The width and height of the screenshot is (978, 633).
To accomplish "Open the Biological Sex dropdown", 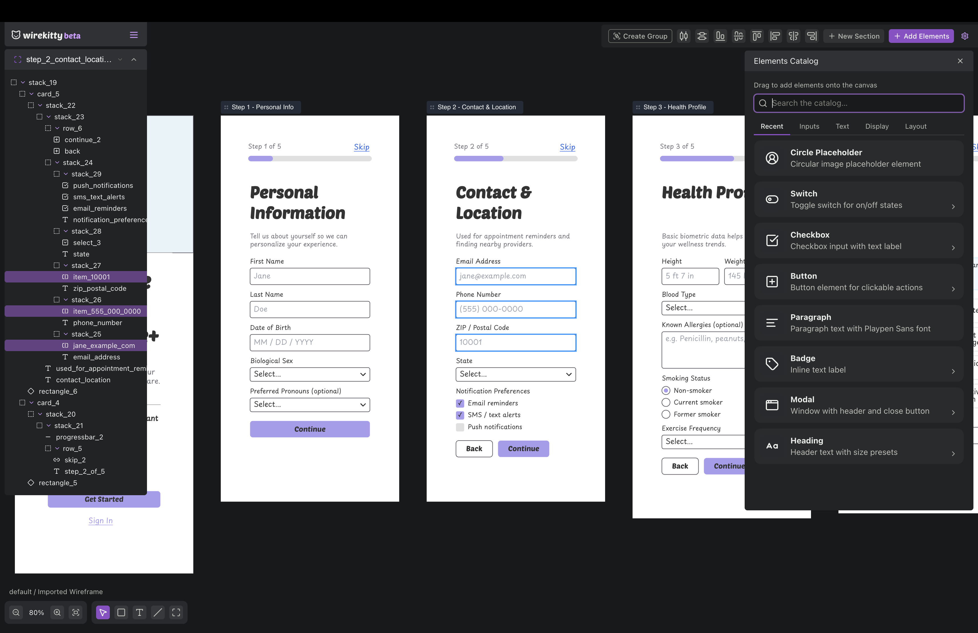I will [x=309, y=374].
